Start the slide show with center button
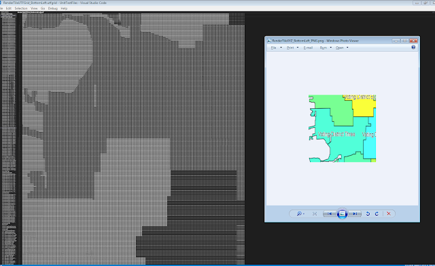The width and height of the screenshot is (435, 266). coord(342,214)
